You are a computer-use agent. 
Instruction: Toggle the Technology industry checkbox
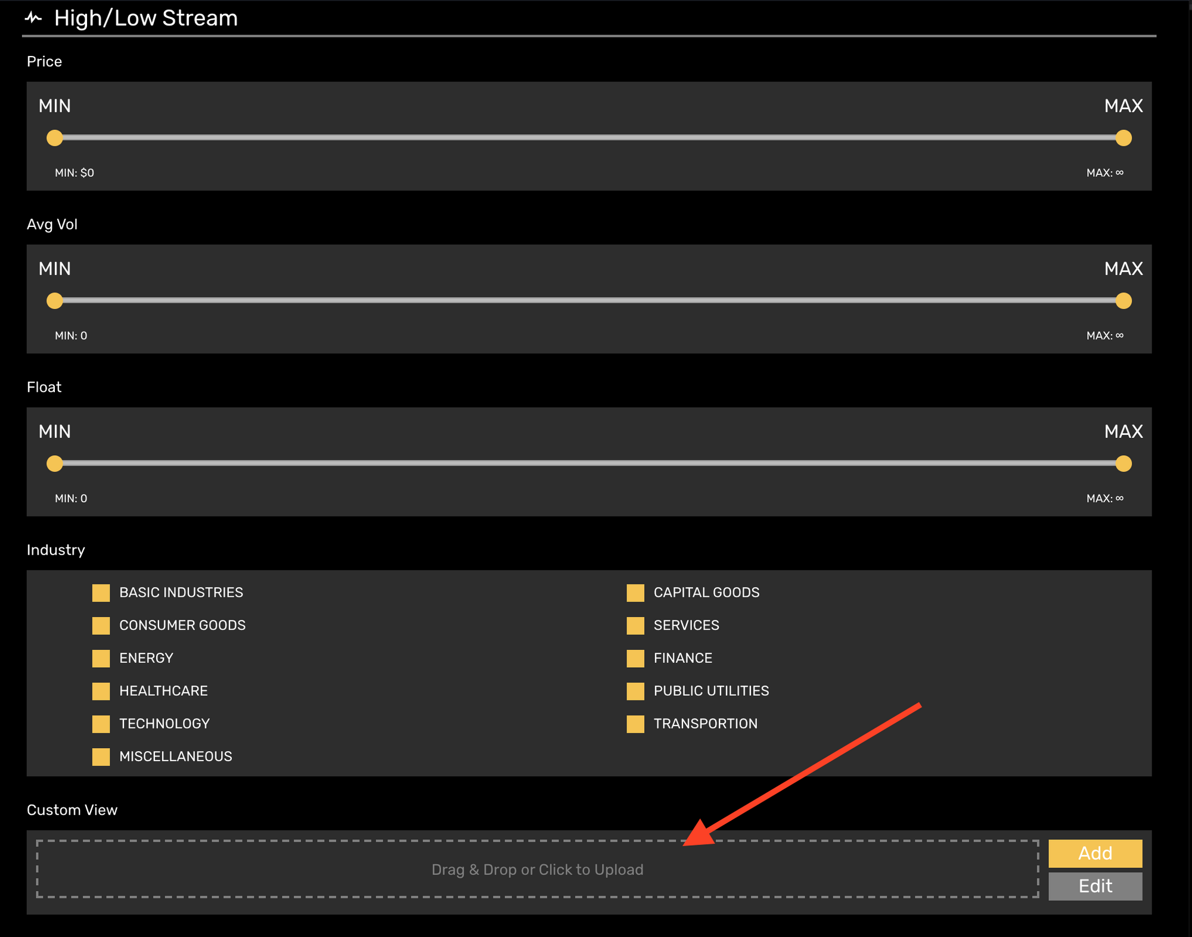coord(101,724)
